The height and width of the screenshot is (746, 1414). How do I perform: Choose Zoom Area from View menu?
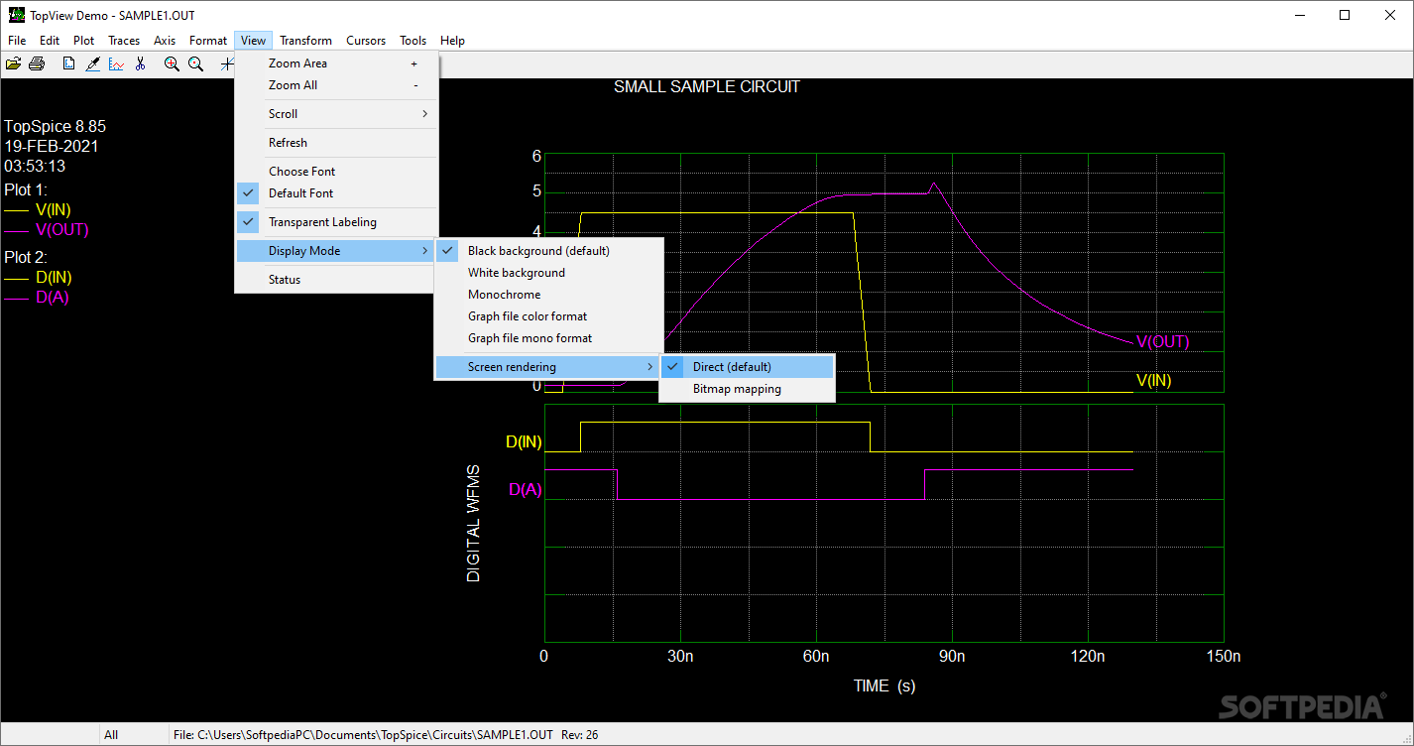coord(336,63)
